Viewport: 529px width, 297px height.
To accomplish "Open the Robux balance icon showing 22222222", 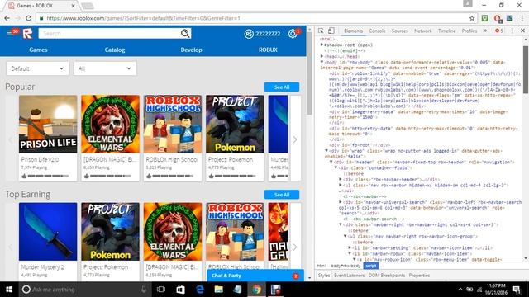I will coord(249,34).
